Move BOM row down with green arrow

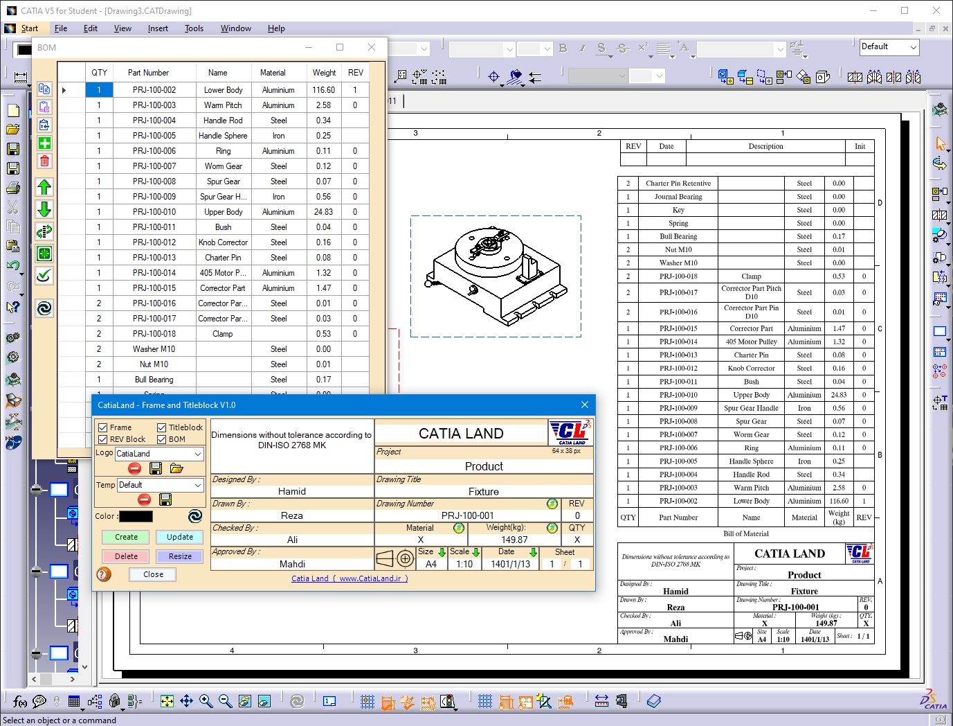pyautogui.click(x=44, y=209)
